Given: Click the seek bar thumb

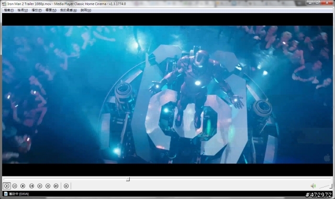Looking at the screenshot, I should (128, 179).
